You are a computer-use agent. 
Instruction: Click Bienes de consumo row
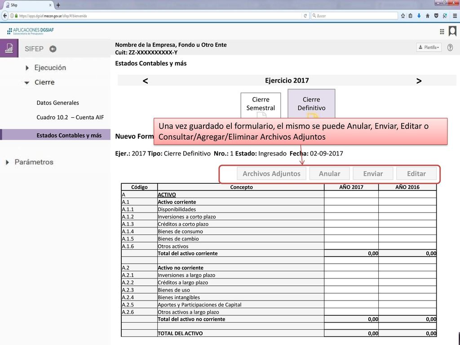279,231
